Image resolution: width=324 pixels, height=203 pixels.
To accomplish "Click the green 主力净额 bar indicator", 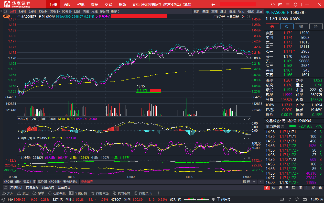I will (x=292, y=126).
